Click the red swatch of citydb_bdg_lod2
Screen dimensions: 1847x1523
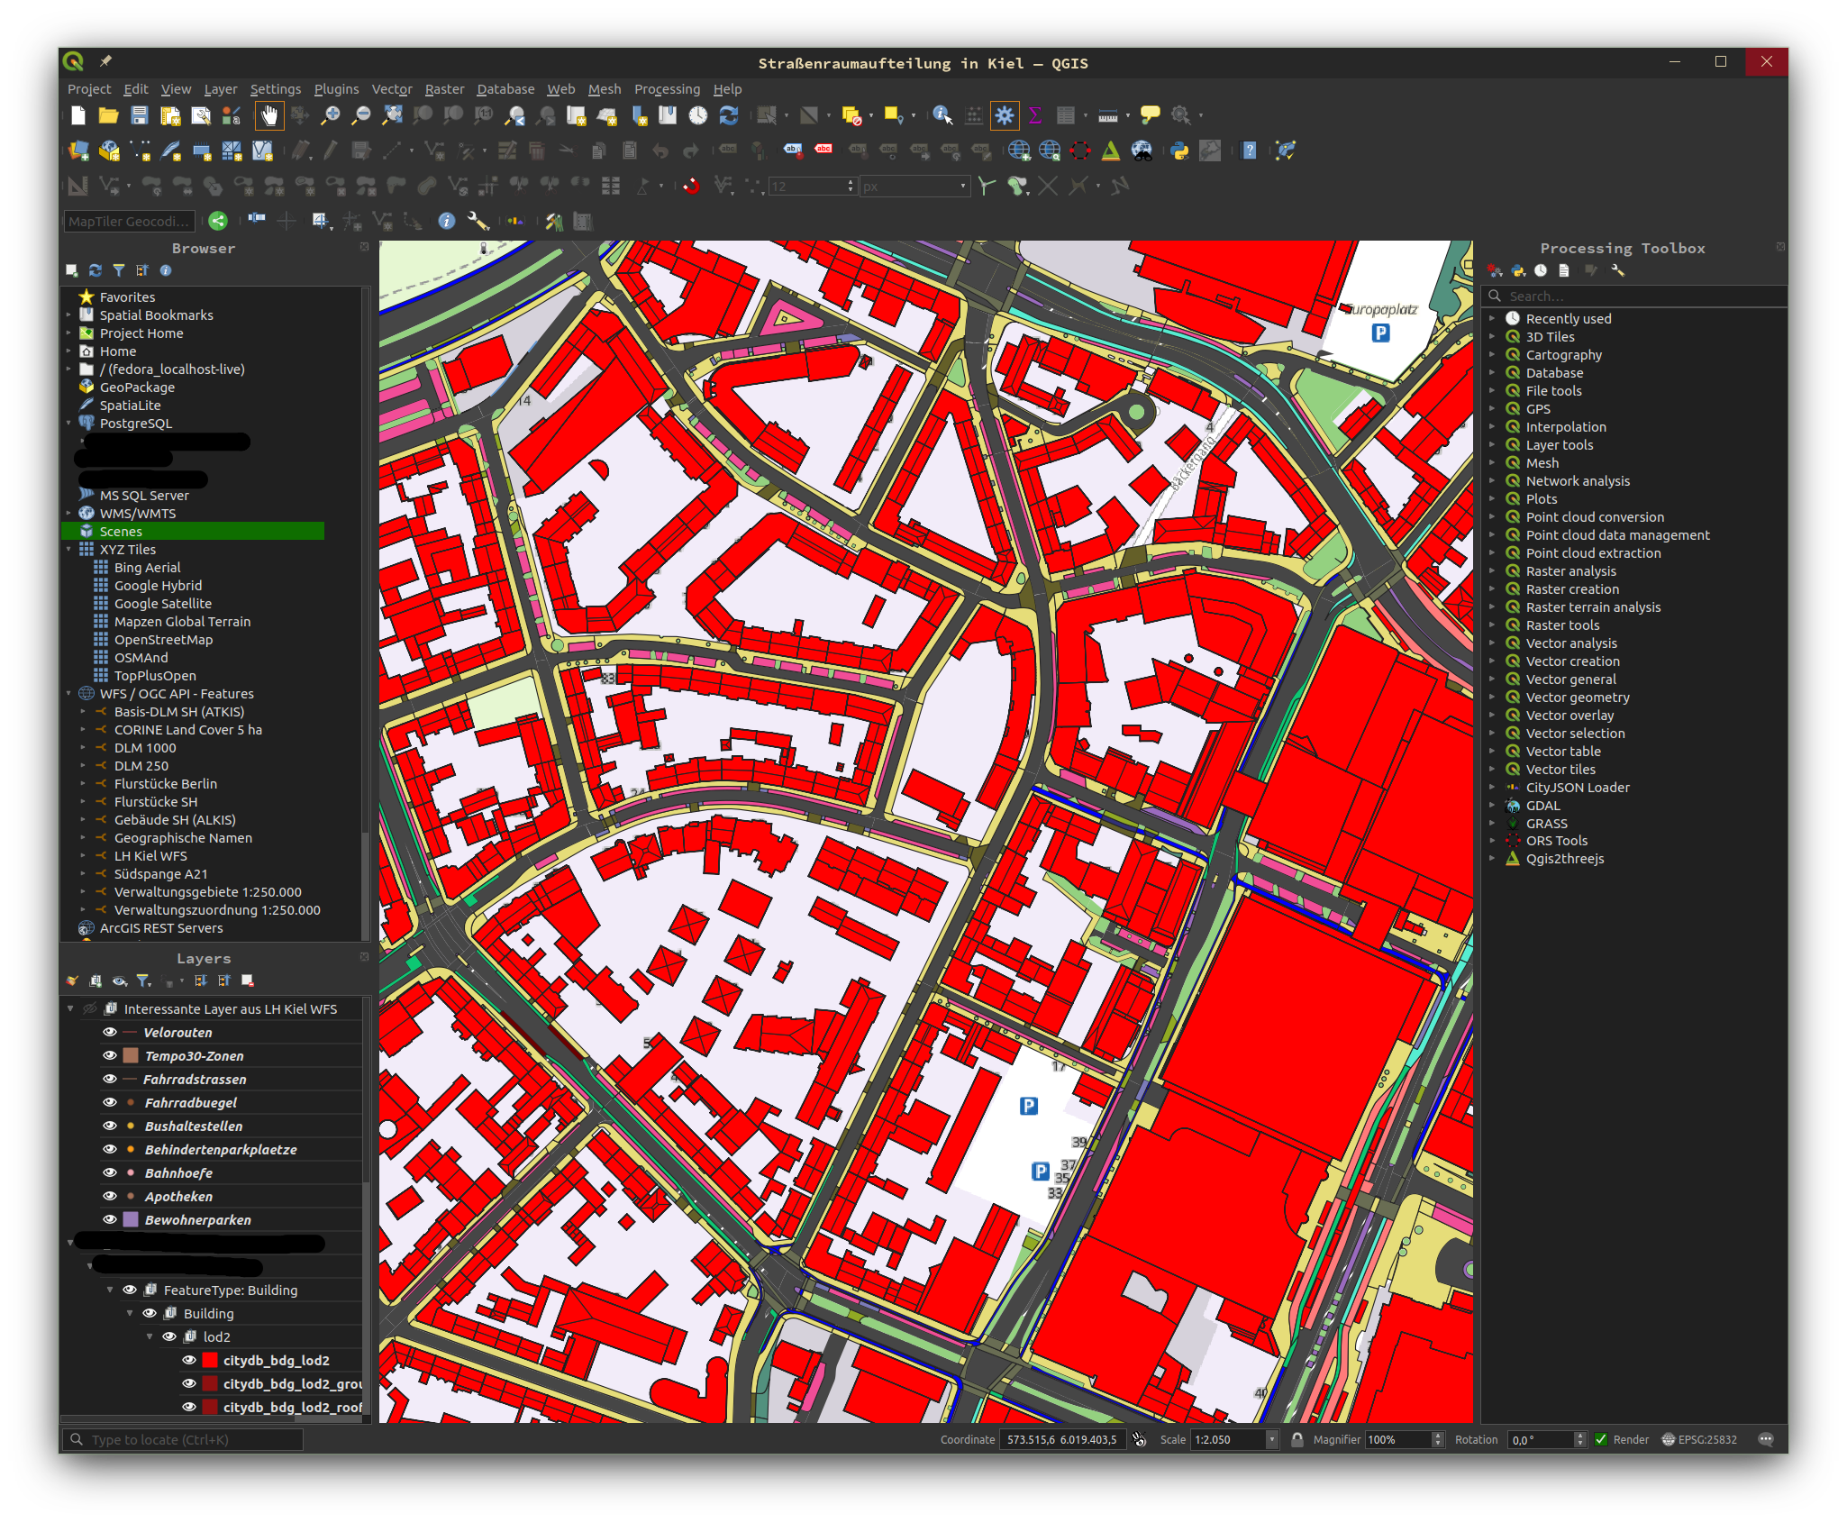point(210,1360)
